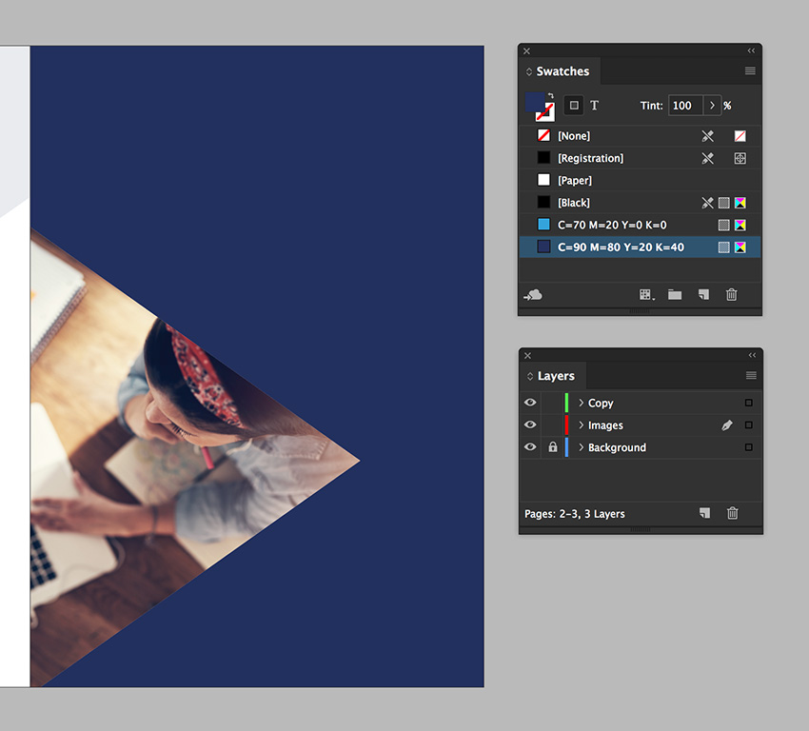Select the Formatting Affects Text icon
The width and height of the screenshot is (809, 731).
[x=594, y=106]
